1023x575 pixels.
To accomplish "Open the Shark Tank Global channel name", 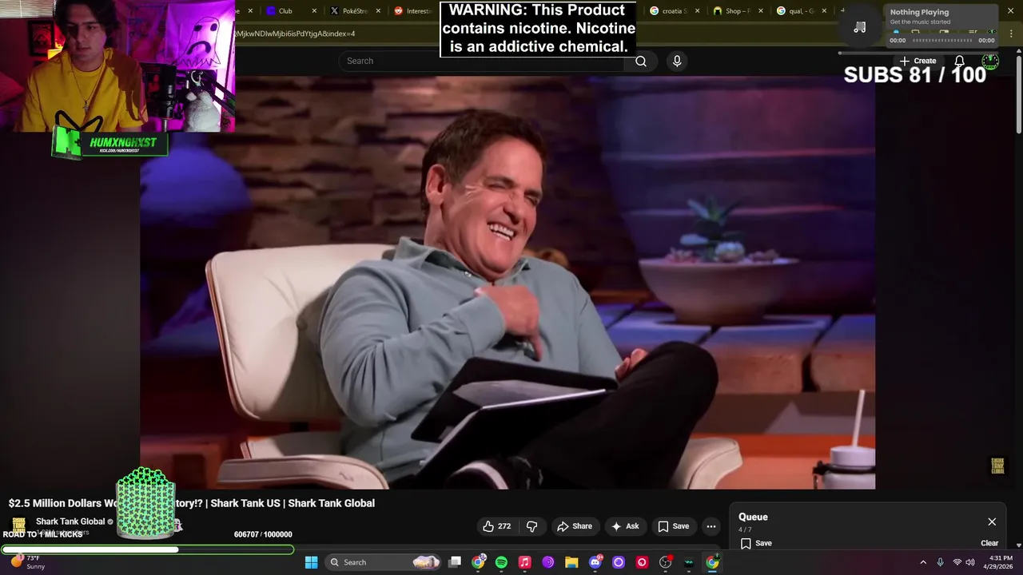I will click(x=70, y=521).
